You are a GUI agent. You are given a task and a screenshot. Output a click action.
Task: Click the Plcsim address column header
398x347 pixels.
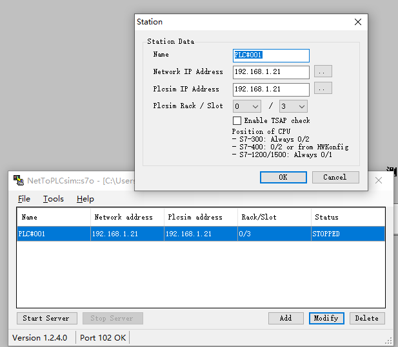[x=201, y=217]
